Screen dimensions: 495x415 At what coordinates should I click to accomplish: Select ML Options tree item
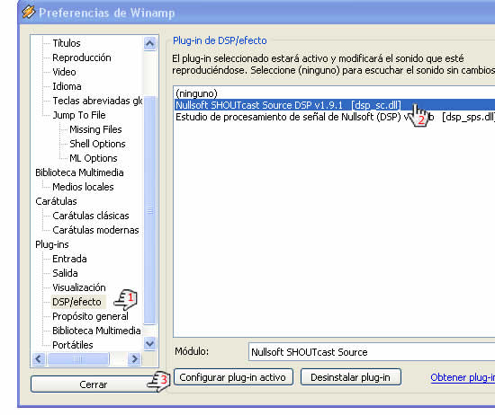(93, 158)
